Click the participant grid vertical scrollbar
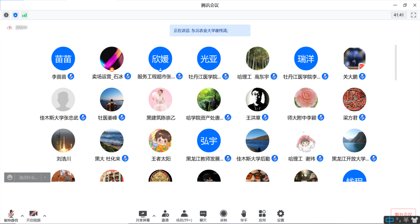Image resolution: width=420 pixels, height=224 pixels. coord(395,62)
